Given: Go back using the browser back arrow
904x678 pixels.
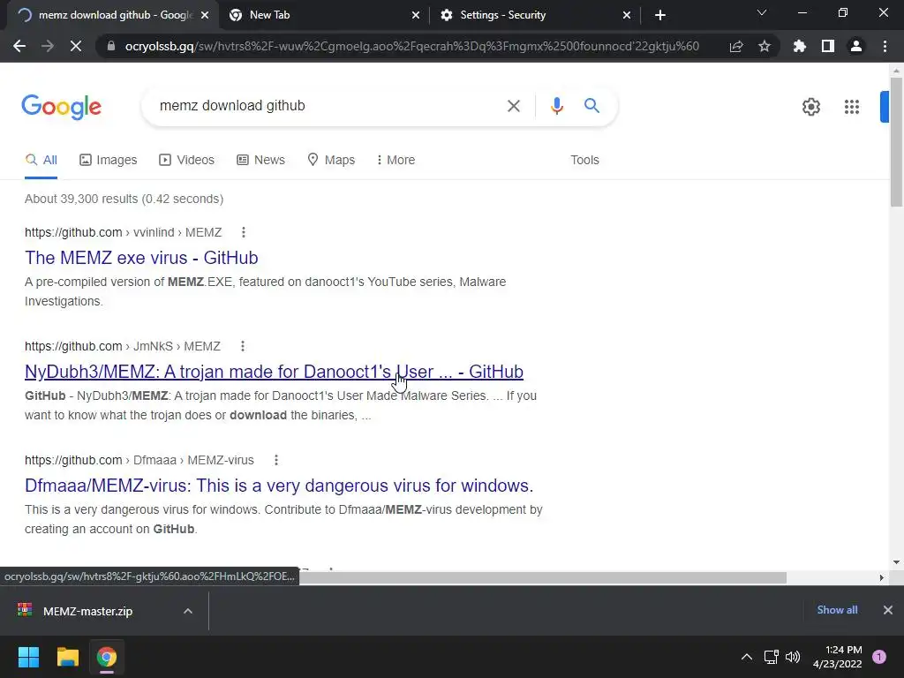Looking at the screenshot, I should point(19,46).
